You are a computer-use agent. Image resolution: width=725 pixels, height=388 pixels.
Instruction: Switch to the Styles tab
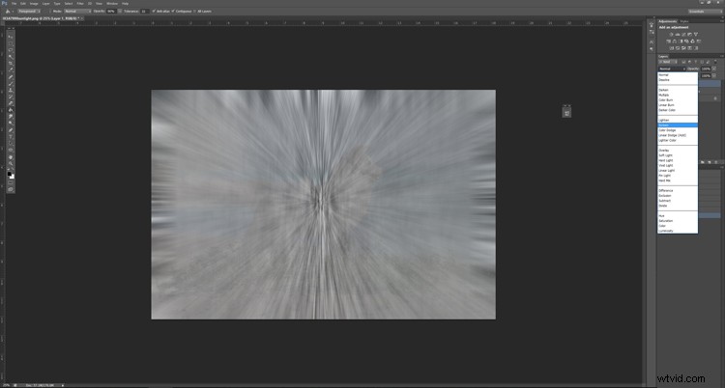coord(684,21)
